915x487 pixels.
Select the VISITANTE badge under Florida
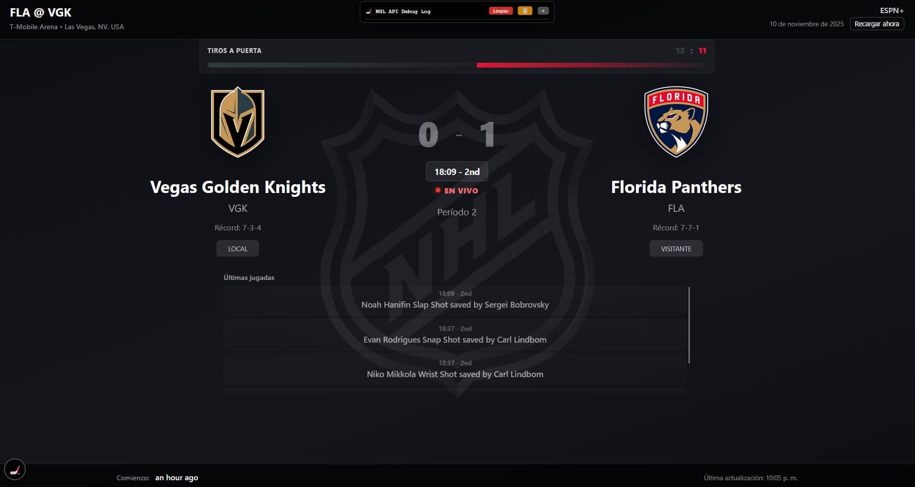point(676,248)
